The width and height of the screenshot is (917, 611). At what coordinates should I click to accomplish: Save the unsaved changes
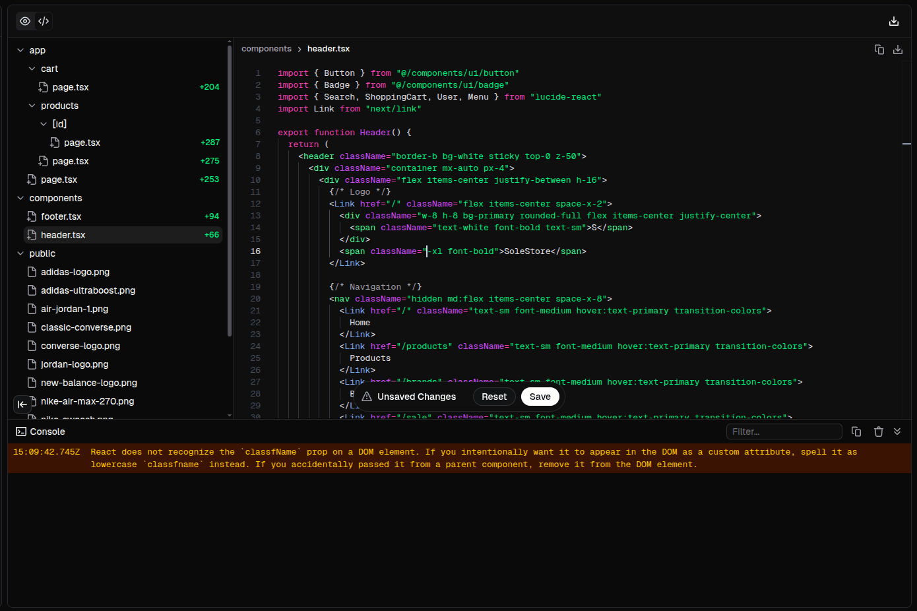(540, 397)
